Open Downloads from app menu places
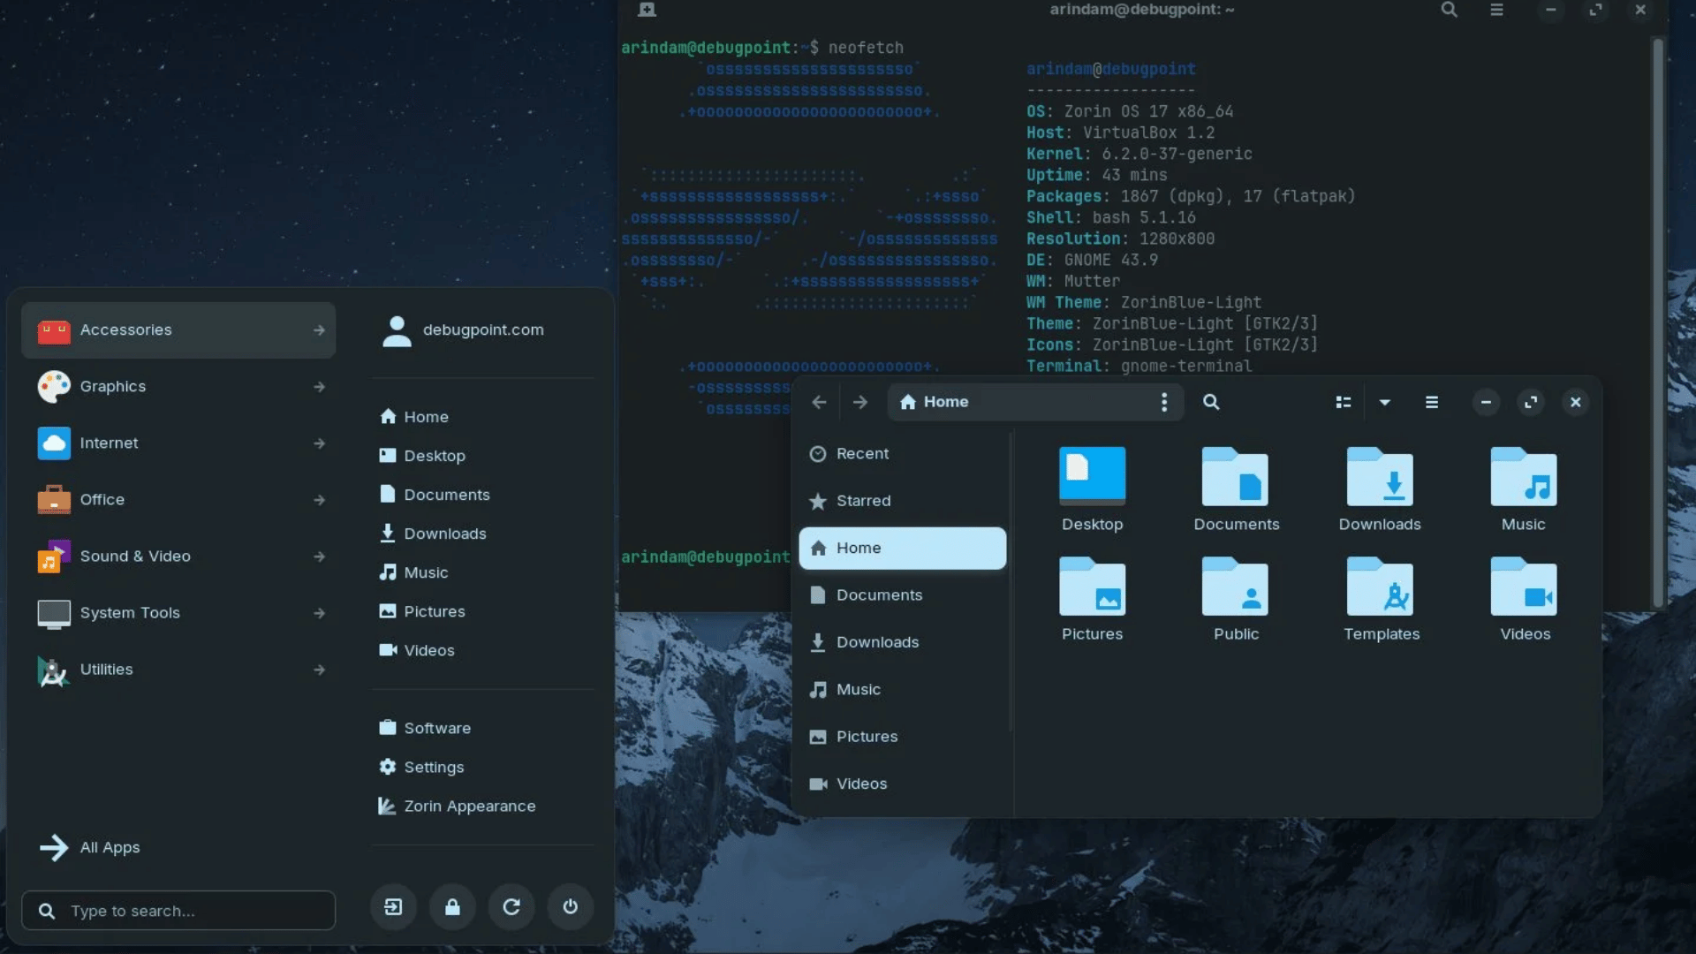The height and width of the screenshot is (954, 1696). tap(433, 534)
